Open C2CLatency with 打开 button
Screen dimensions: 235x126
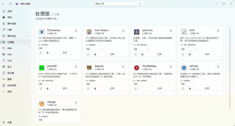coord(65,53)
